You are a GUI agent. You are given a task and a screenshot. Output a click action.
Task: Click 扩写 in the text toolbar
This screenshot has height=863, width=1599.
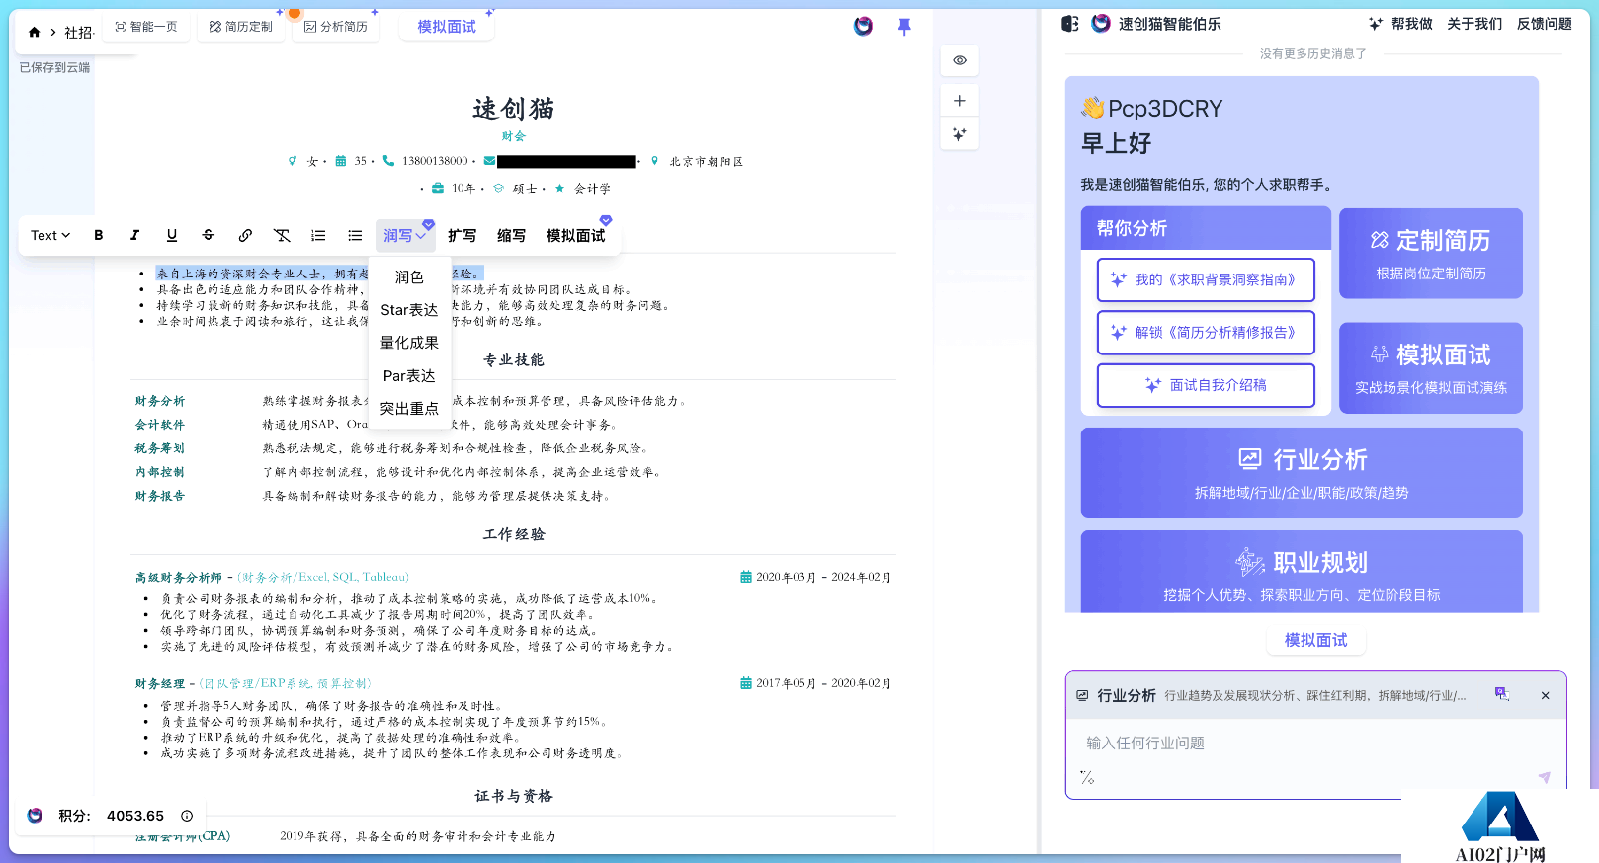click(462, 235)
